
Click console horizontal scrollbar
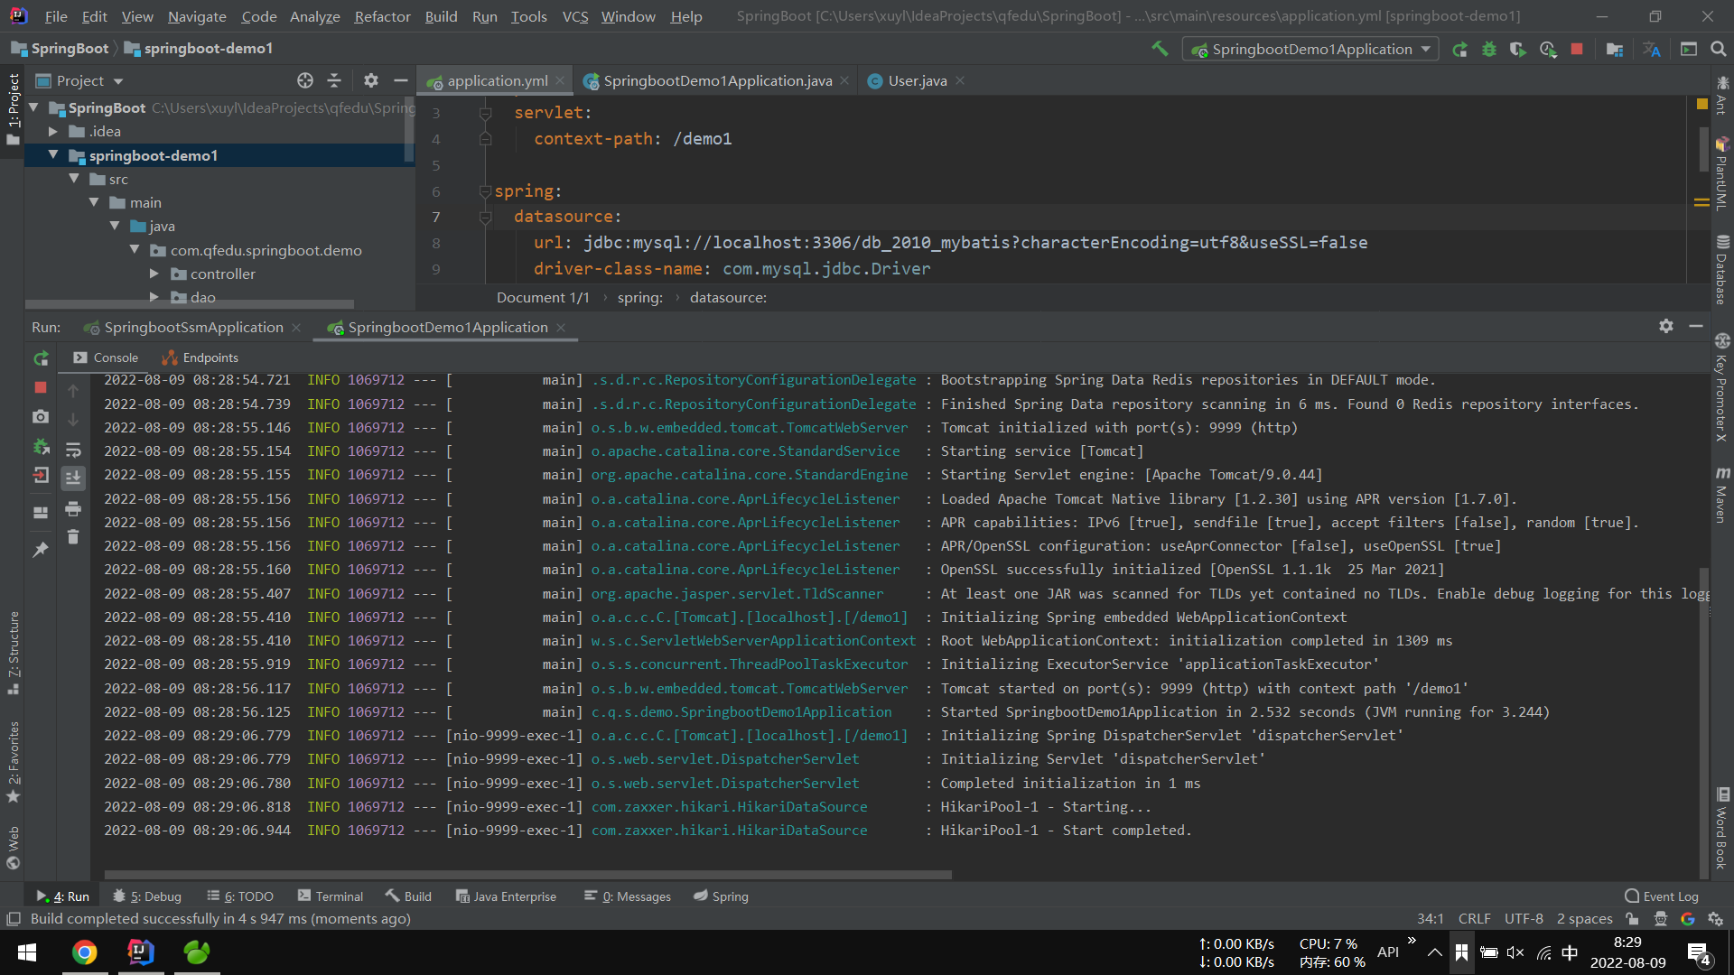(528, 875)
